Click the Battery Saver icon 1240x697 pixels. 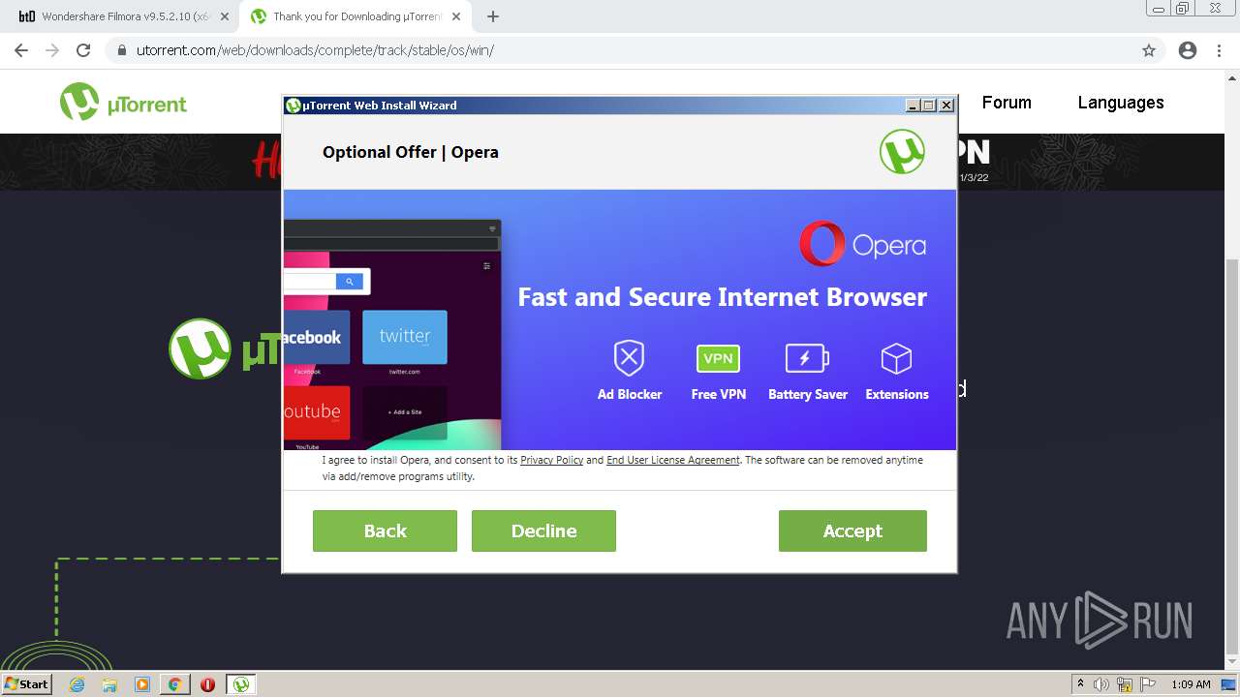click(807, 358)
